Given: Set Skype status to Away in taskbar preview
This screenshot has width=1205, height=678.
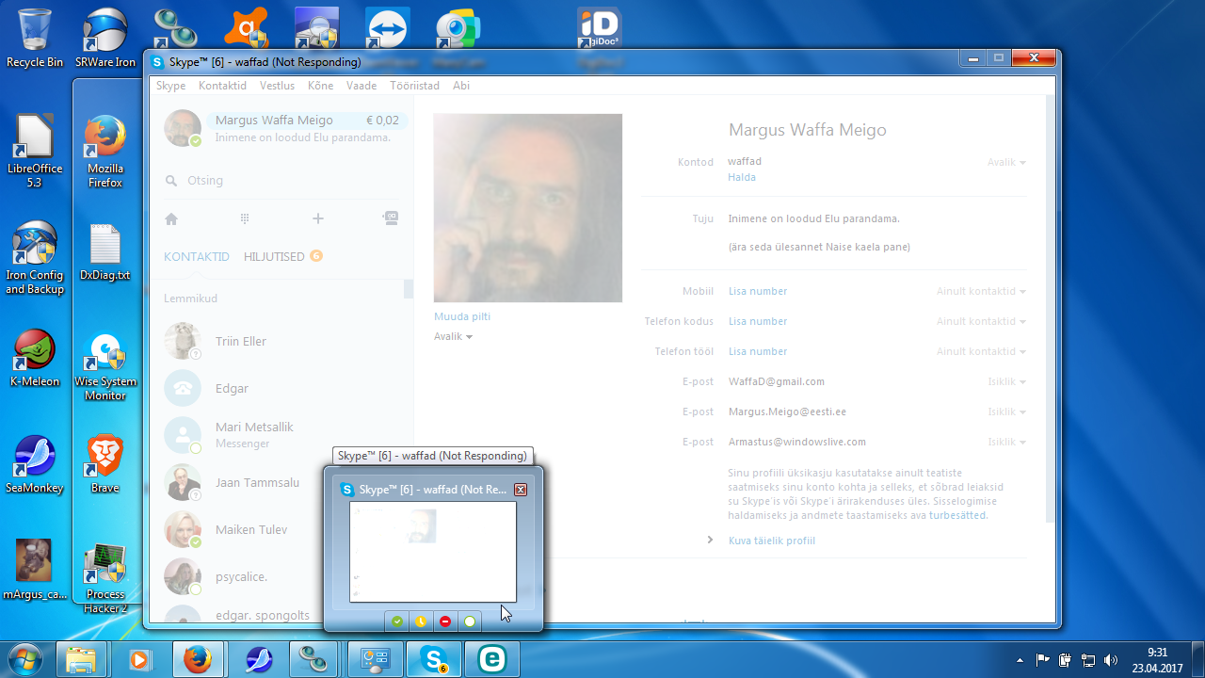Looking at the screenshot, I should 421,621.
